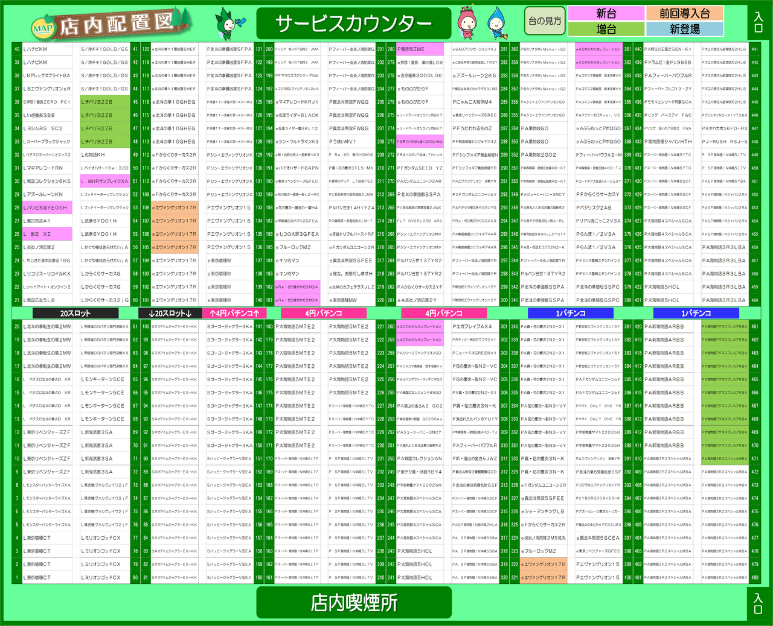Pick the blue 新登場 legend swatch
The image size is (773, 626).
coord(684,29)
